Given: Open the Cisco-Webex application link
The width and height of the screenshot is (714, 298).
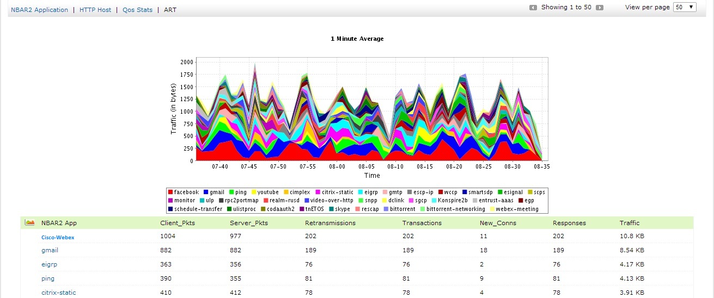Looking at the screenshot, I should (x=58, y=237).
